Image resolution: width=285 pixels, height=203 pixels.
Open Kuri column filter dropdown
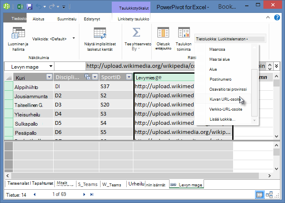tap(49, 77)
